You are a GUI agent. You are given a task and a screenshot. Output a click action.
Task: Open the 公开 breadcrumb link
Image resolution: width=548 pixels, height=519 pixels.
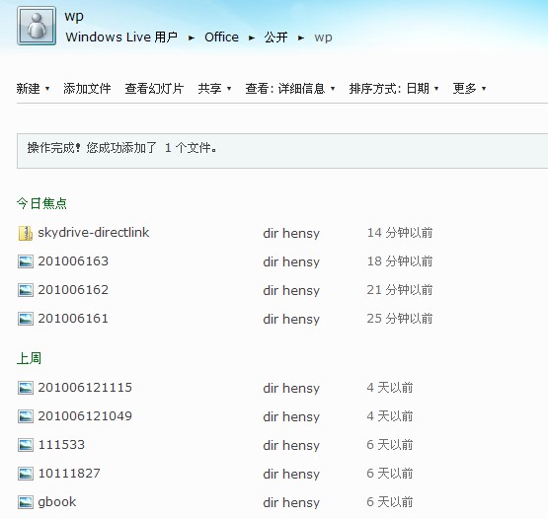[x=275, y=37]
